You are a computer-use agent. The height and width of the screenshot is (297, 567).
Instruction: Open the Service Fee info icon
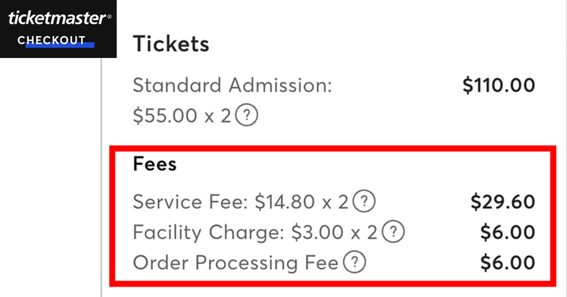[364, 202]
